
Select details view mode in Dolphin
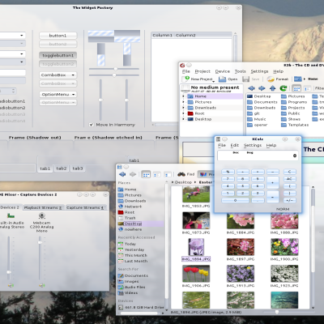tap(156, 174)
